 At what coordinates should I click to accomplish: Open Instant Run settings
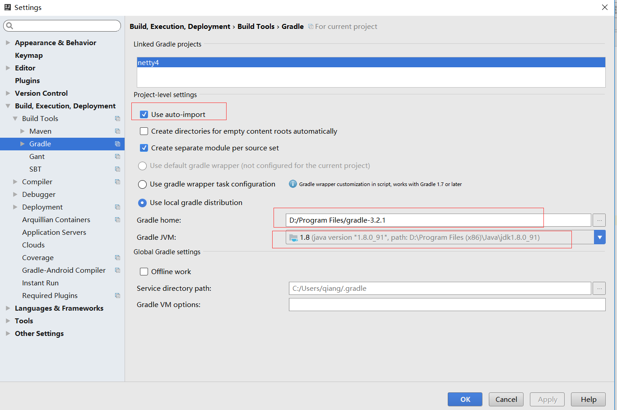[40, 283]
